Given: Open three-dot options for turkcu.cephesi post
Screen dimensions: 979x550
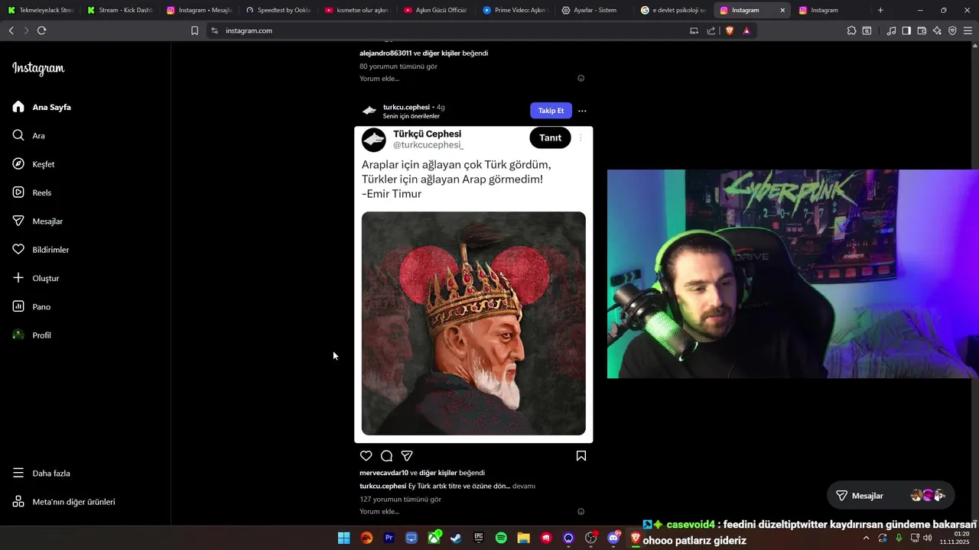Looking at the screenshot, I should [582, 111].
